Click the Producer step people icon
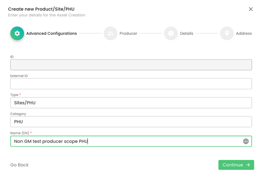Viewport: 262px width, 177px height. (x=110, y=33)
